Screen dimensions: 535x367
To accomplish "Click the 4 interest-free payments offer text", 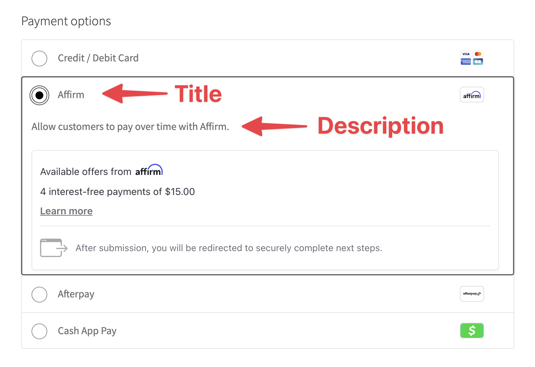I will point(117,191).
